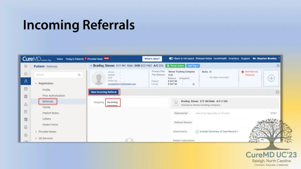Click the house icon at sidebar bottom

[x=26, y=135]
